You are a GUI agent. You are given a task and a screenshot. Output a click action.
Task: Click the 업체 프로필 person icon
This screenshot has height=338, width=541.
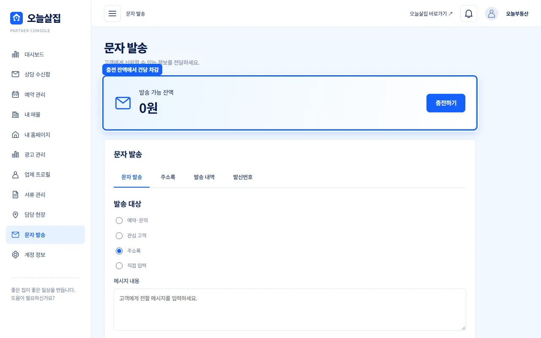coord(16,174)
